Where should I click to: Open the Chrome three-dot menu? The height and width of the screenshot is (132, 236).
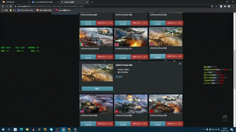233,6
